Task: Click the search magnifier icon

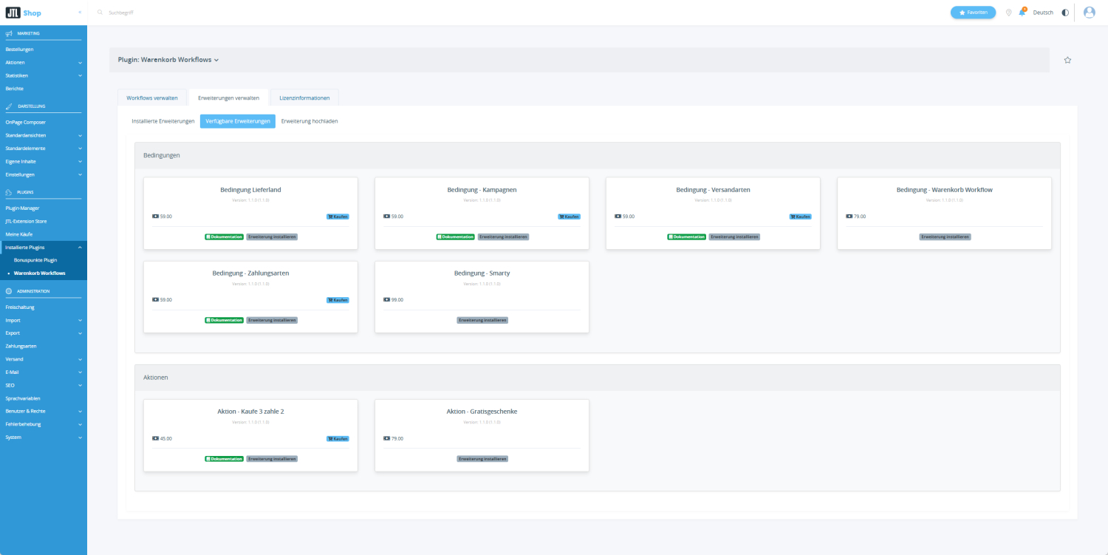Action: (100, 13)
